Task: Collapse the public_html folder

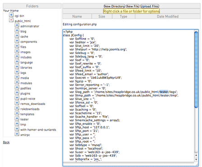Action: [x=11, y=20]
